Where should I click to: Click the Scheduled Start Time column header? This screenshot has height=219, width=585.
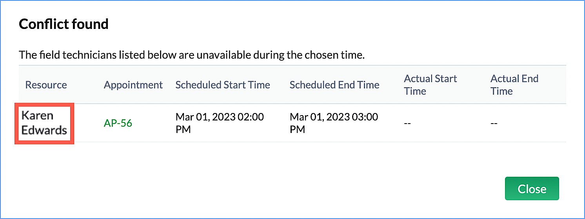point(222,85)
